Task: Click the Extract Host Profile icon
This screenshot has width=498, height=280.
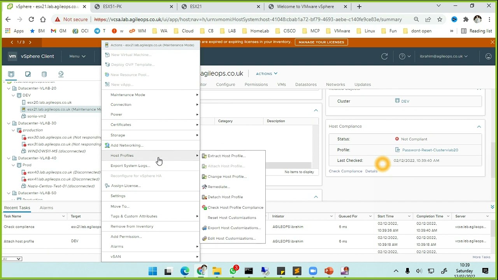Action: pyautogui.click(x=204, y=156)
